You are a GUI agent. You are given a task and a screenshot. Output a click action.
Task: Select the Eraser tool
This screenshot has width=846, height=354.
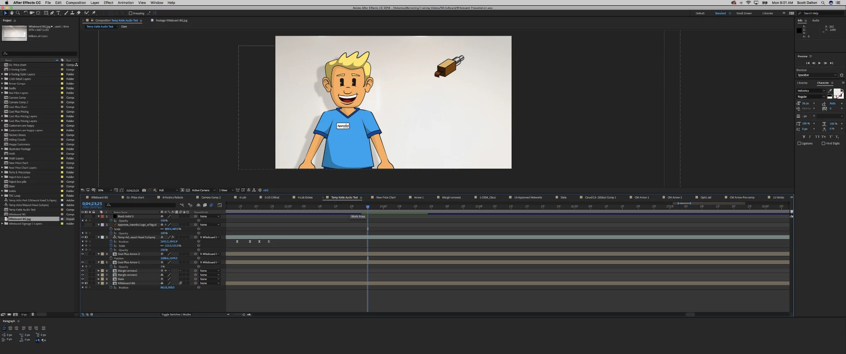pos(78,13)
